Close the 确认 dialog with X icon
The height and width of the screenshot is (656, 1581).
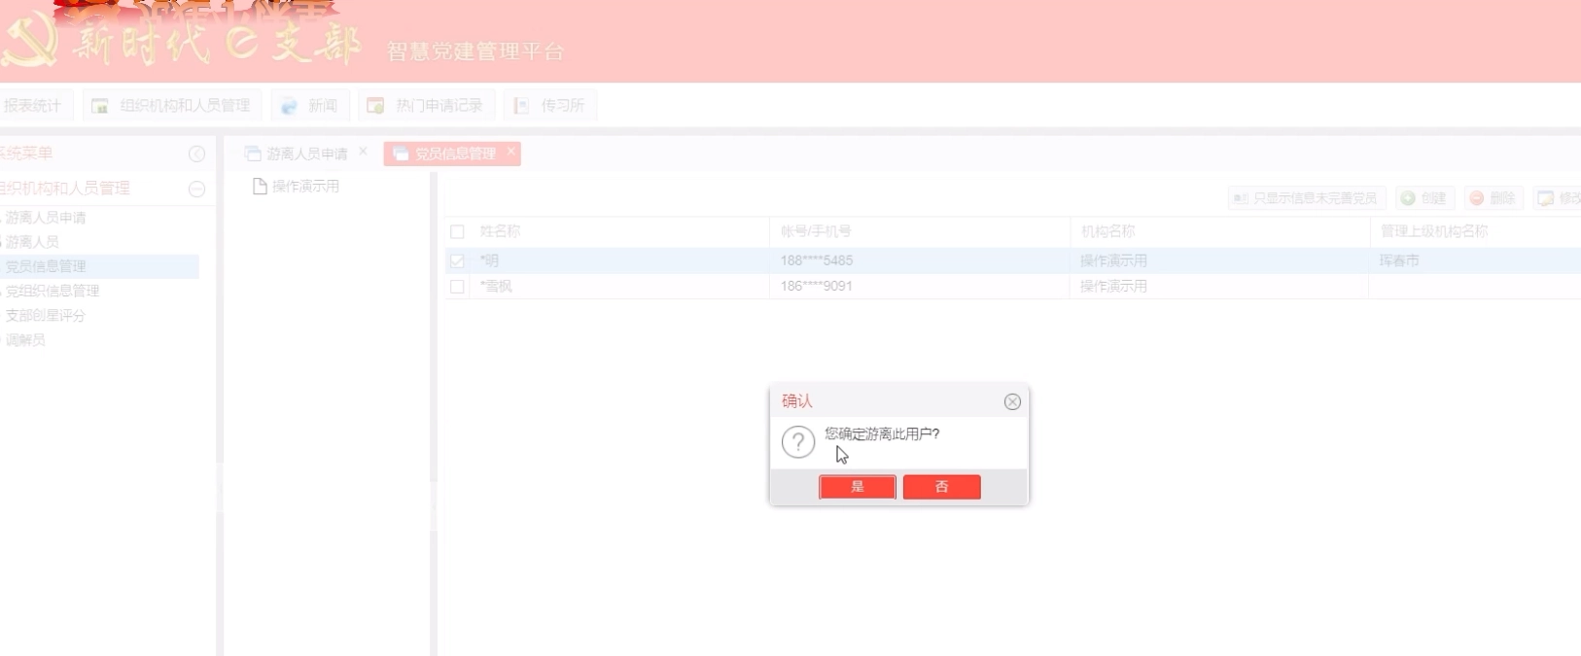pos(1012,402)
